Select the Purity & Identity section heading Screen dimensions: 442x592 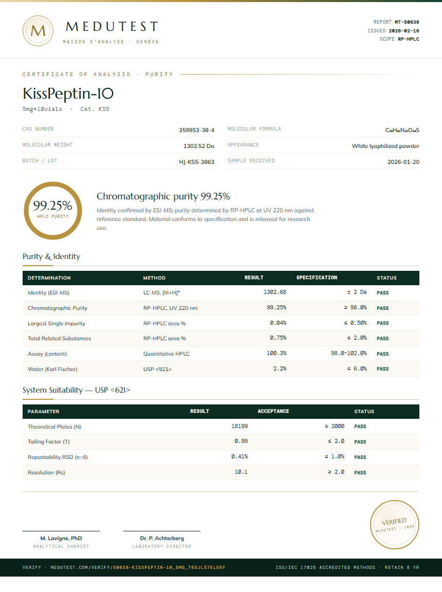[x=51, y=256]
